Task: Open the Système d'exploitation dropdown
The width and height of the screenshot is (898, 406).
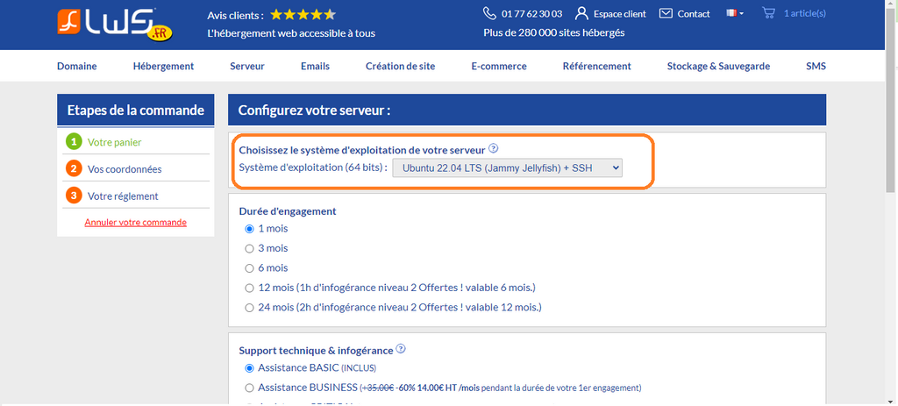Action: tap(507, 167)
